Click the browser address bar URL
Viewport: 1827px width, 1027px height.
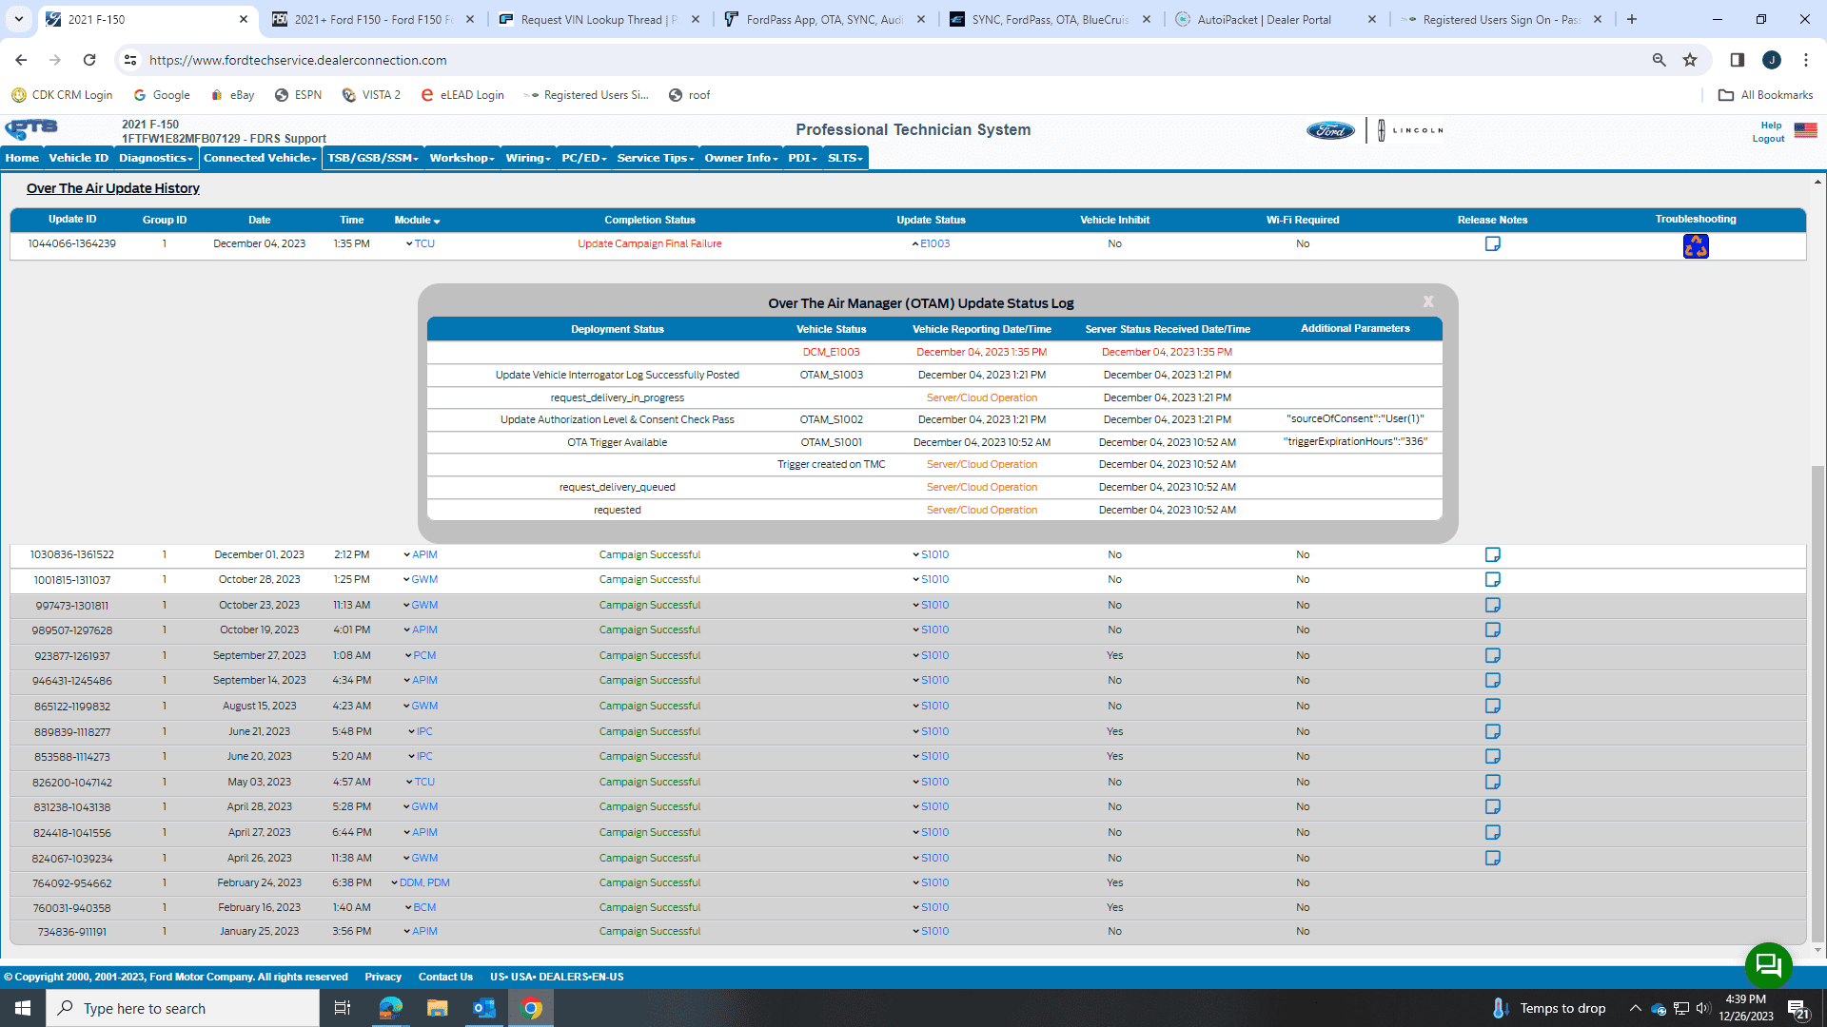coord(298,60)
